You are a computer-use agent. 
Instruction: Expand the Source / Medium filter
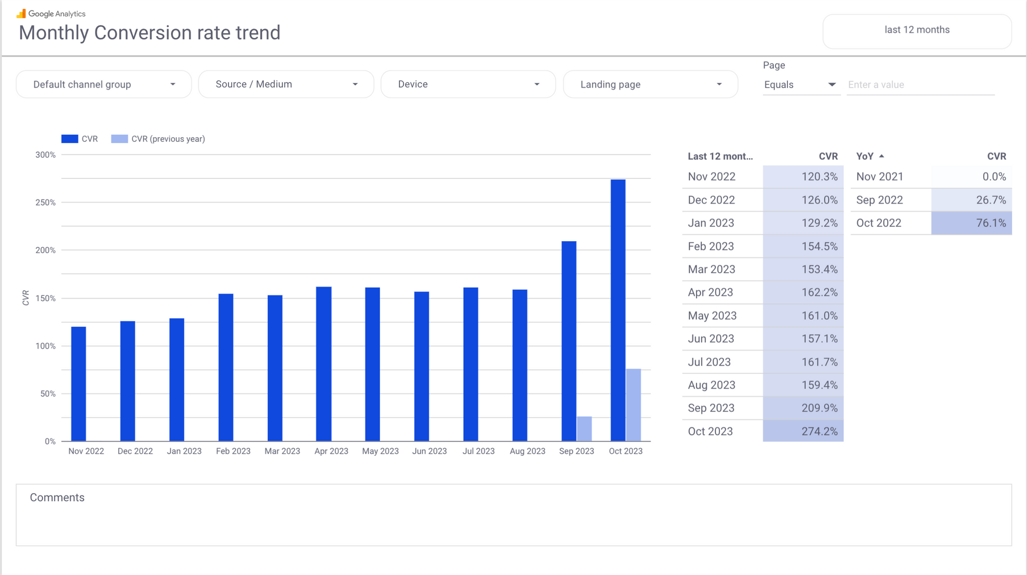pyautogui.click(x=286, y=84)
